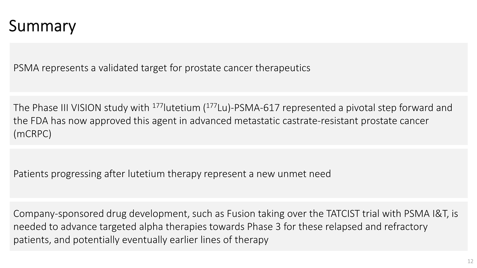This screenshot has height=268, width=477.
Task: Click the (mCRPC) abbreviation text
Action: [x=32, y=134]
